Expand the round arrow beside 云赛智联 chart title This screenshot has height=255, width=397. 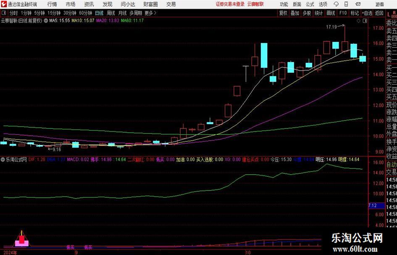[x=46, y=21]
